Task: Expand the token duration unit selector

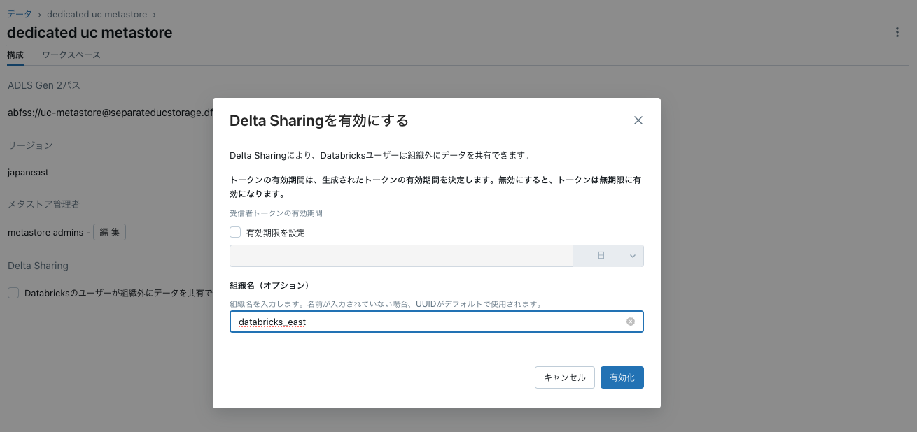Action: (x=608, y=256)
